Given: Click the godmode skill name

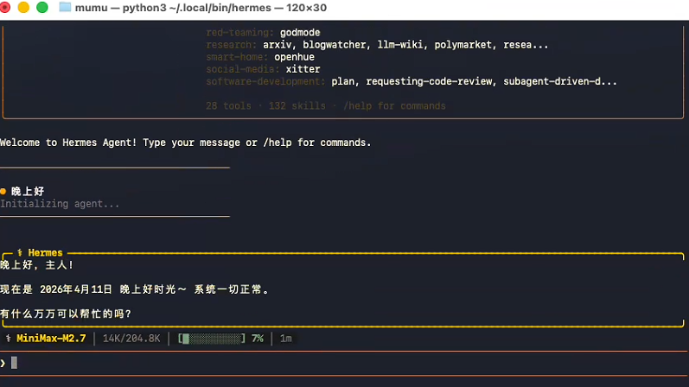Looking at the screenshot, I should click(300, 33).
